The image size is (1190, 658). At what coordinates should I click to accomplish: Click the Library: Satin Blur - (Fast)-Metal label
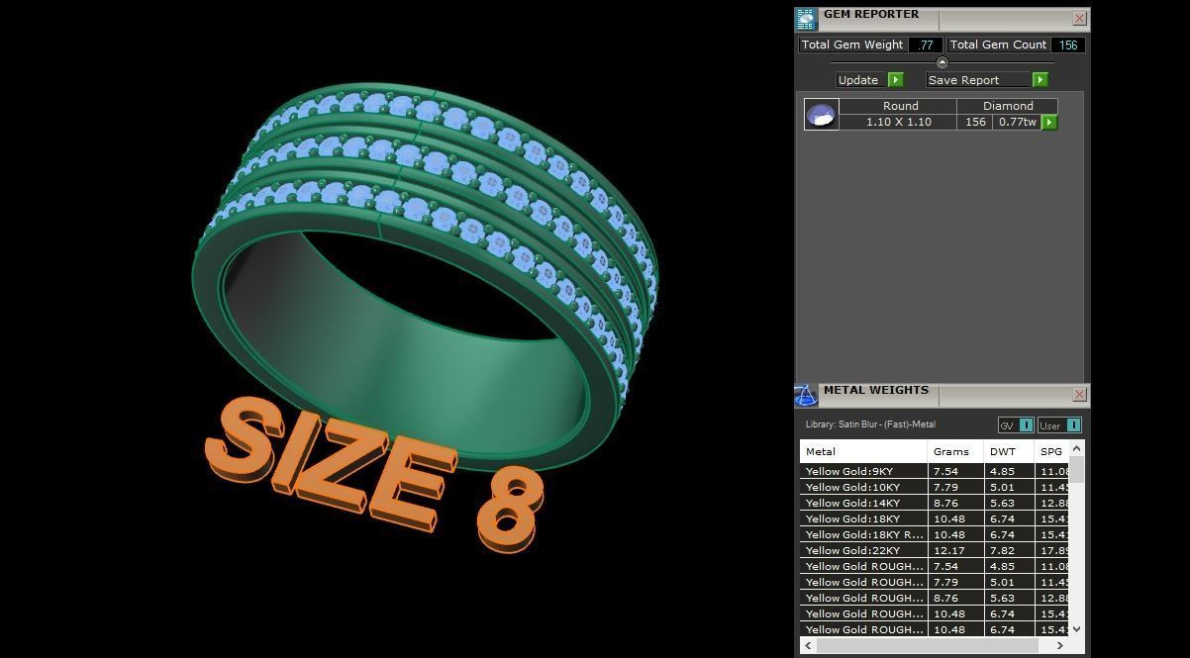pyautogui.click(x=870, y=424)
